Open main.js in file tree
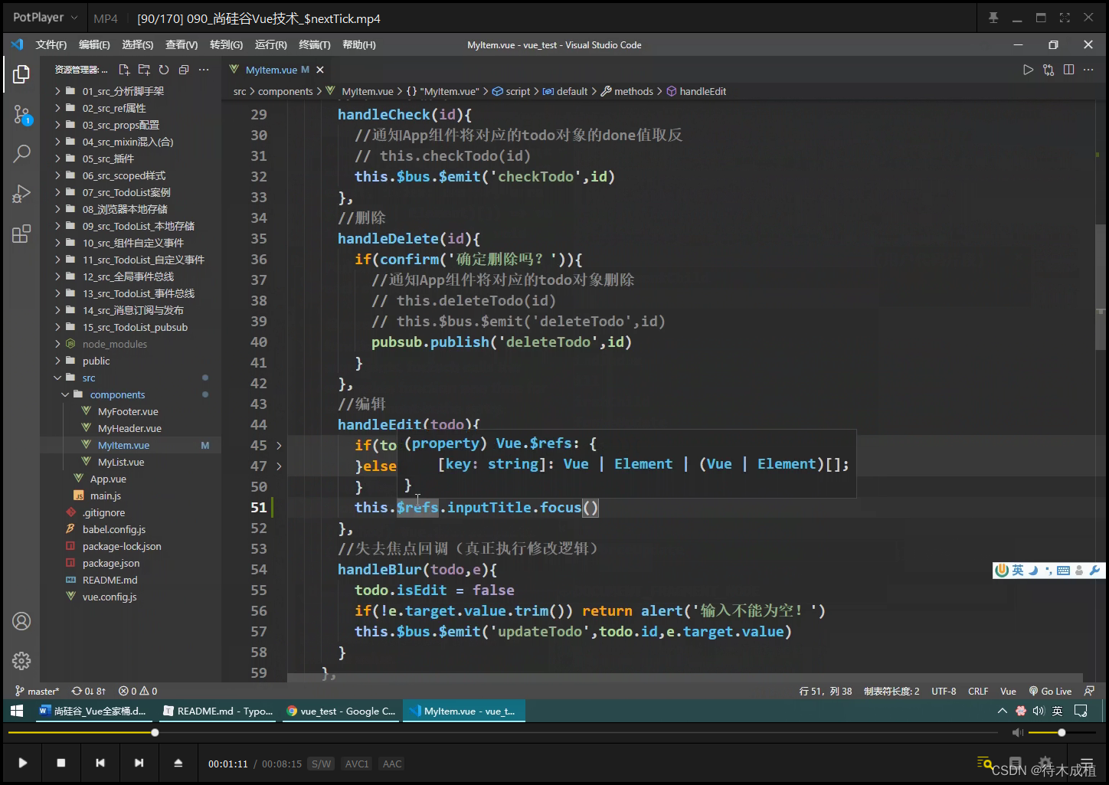 tap(106, 496)
